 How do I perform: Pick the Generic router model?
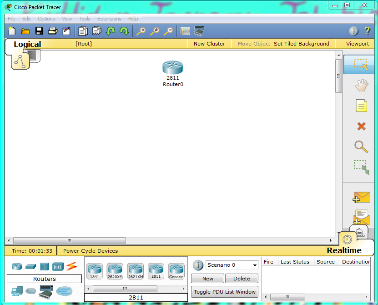pos(176,271)
